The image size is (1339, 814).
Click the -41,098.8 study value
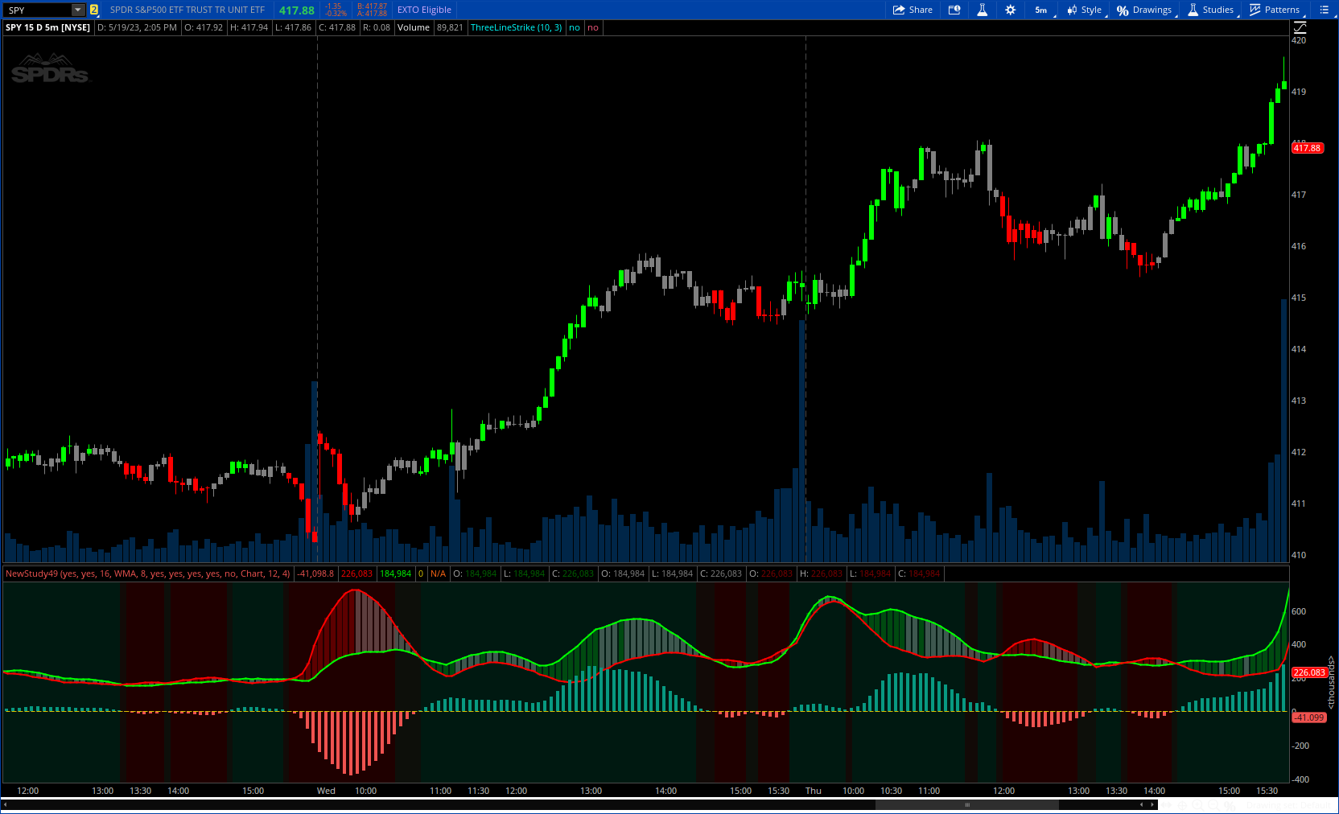pos(315,573)
